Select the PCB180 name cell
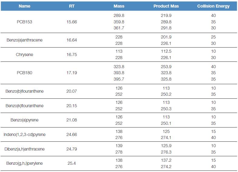The image size is (238, 172). click(x=25, y=73)
